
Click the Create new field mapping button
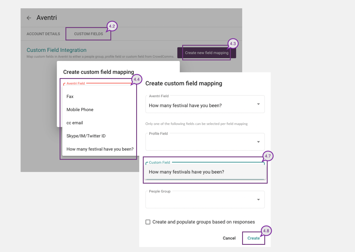207,53
